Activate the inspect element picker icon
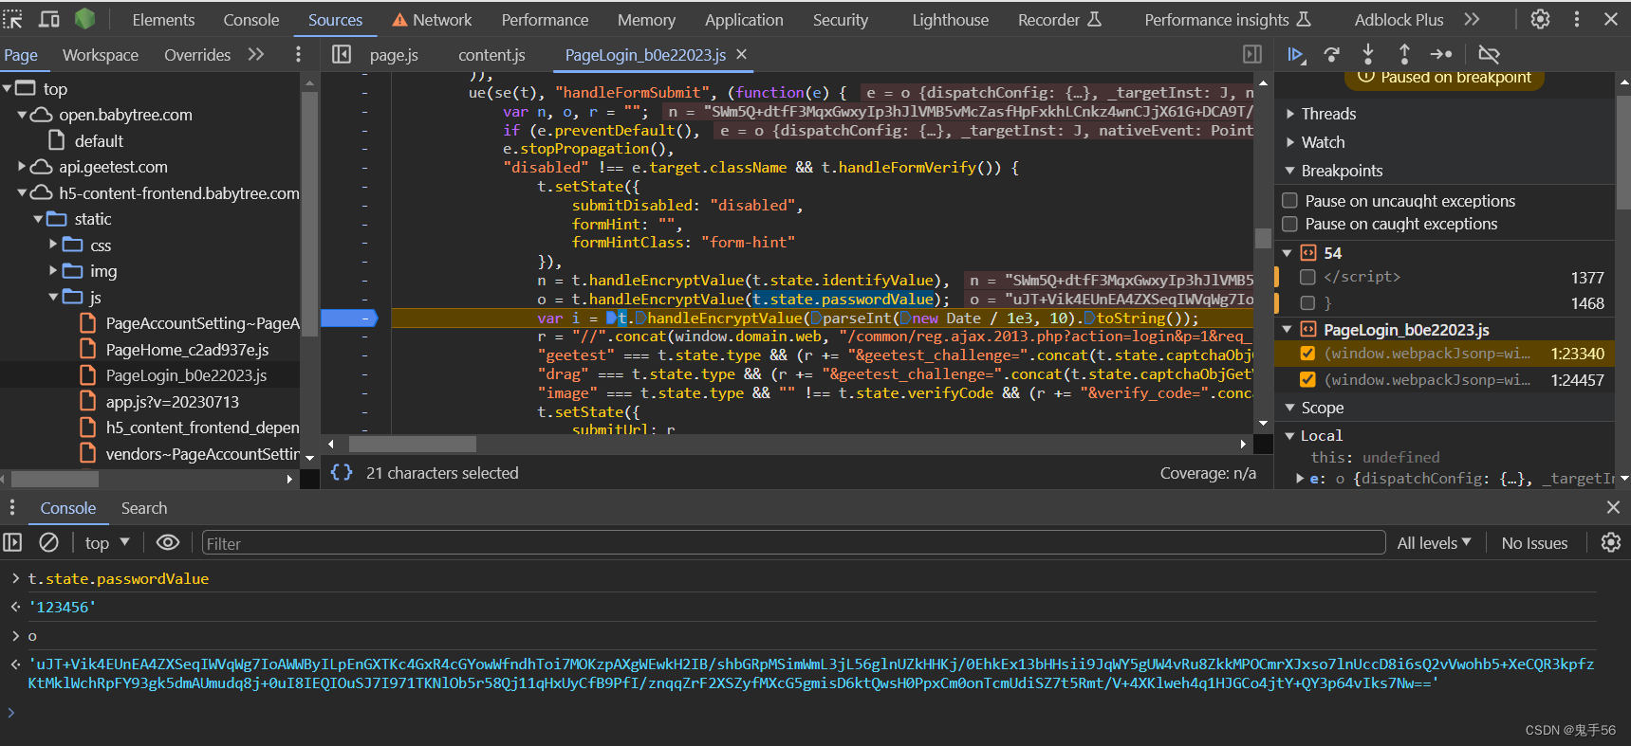 click(12, 19)
